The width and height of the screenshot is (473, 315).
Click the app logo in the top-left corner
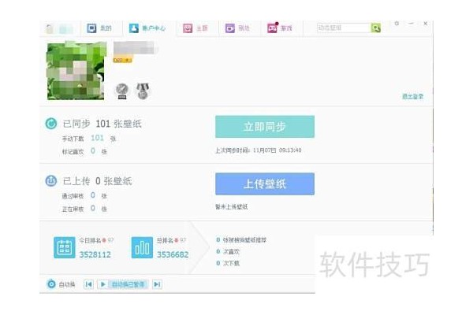coord(59,29)
